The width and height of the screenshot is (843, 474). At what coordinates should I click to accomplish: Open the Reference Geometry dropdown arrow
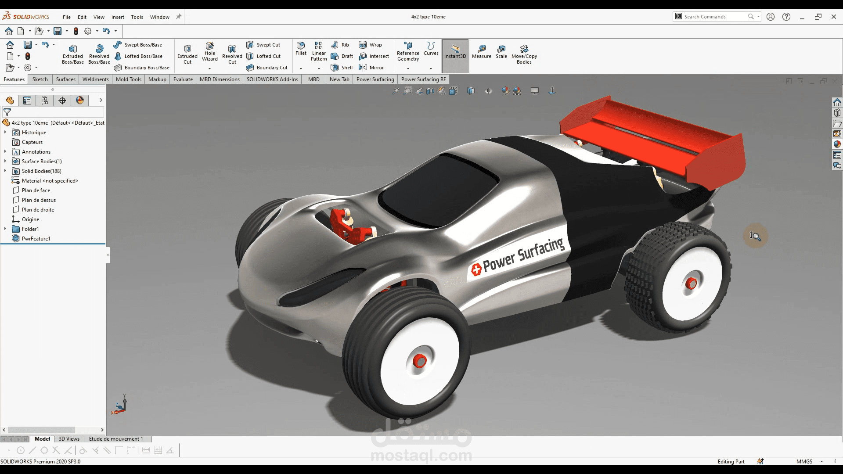tap(408, 68)
